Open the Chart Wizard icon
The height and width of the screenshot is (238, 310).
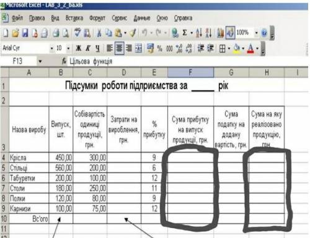pyautogui.click(x=221, y=33)
